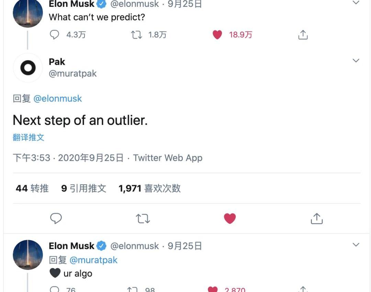Screen dimensions: 371x292
Task: Retweet Pak's "Next step of an outlier" tweet
Action: [143, 218]
